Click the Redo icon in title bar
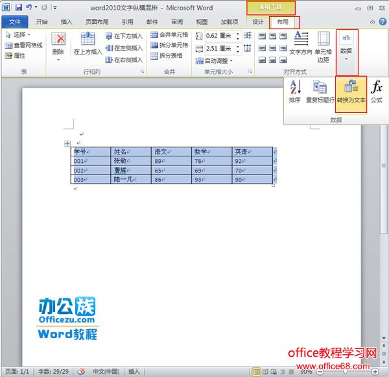 [x=44, y=7]
